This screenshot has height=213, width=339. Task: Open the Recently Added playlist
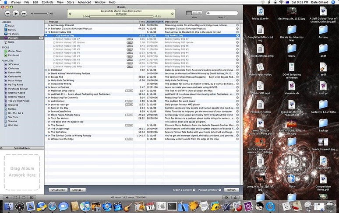tap(17, 93)
